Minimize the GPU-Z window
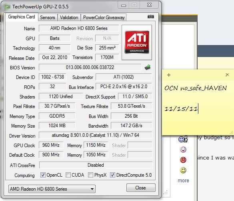This screenshot has width=234, height=201. click(124, 5)
